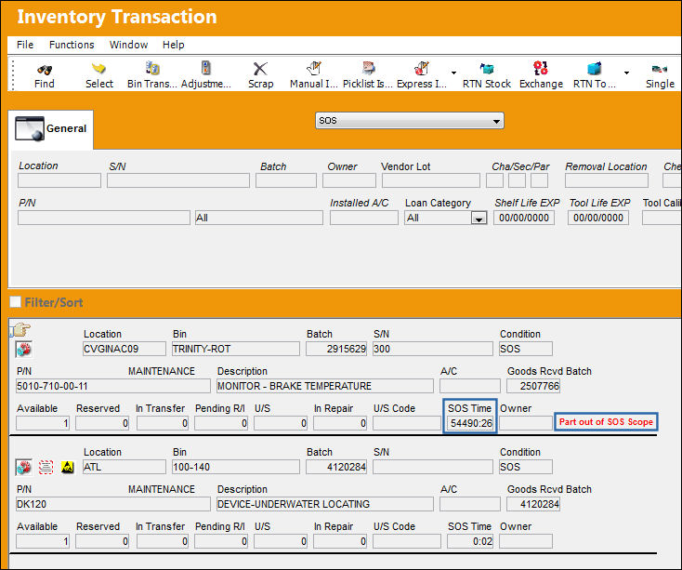Click P/N value DK120

point(113,504)
